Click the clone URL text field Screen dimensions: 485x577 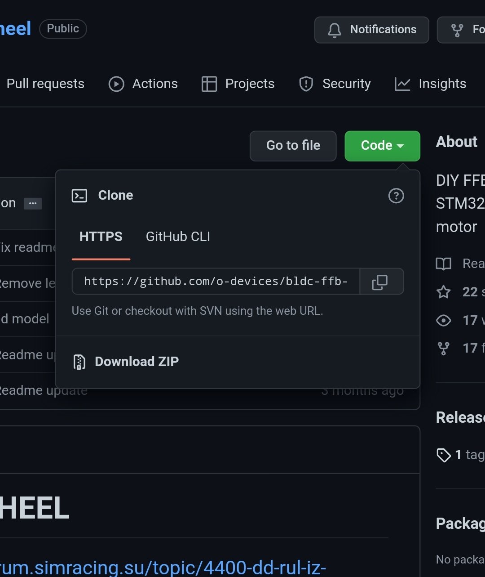[x=216, y=282]
